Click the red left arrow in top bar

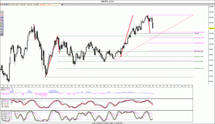pyautogui.click(x=1, y=4)
